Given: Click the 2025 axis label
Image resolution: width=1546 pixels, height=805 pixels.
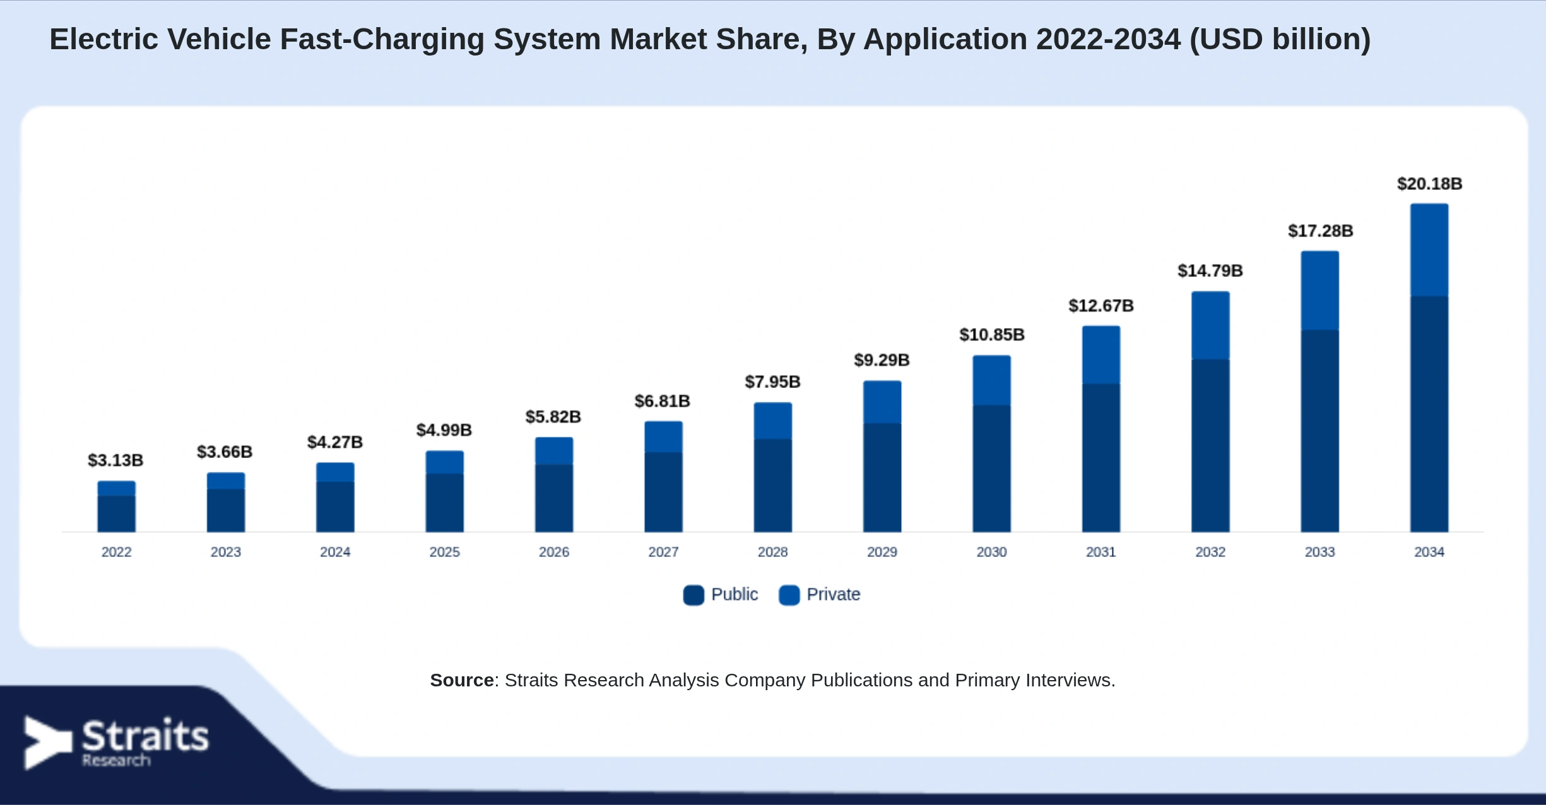Looking at the screenshot, I should tap(445, 552).
